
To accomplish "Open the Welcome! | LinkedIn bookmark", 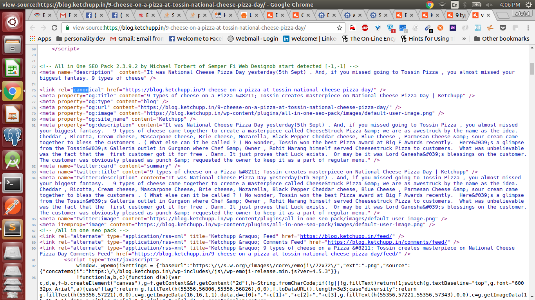I will [310, 39].
